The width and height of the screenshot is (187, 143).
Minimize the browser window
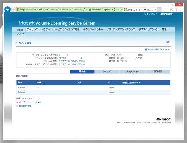[x=168, y=5]
